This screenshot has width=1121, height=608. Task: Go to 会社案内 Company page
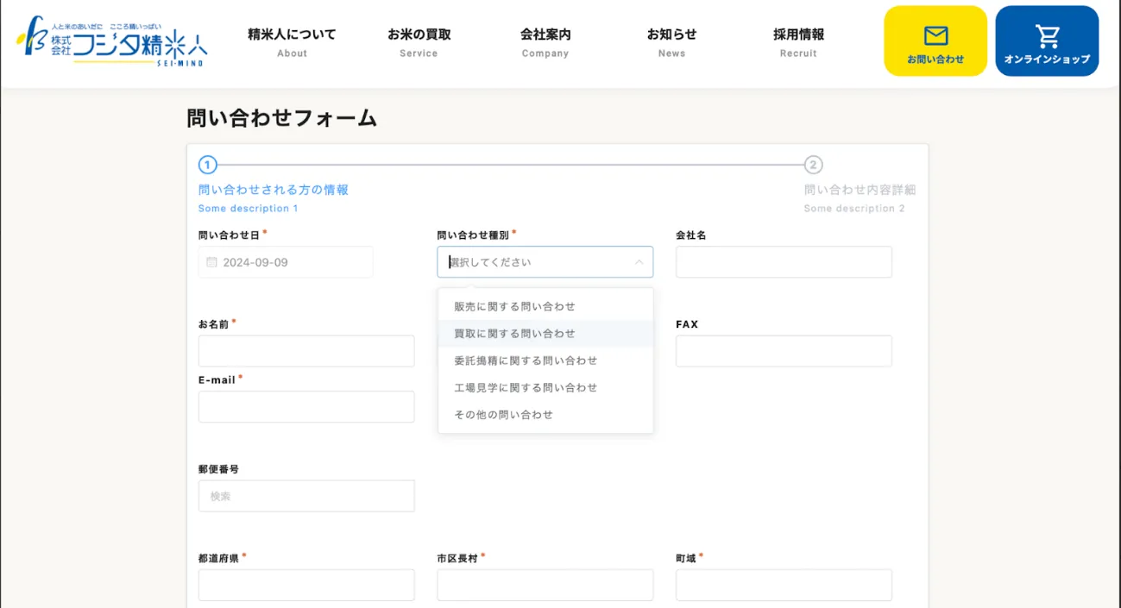[545, 42]
